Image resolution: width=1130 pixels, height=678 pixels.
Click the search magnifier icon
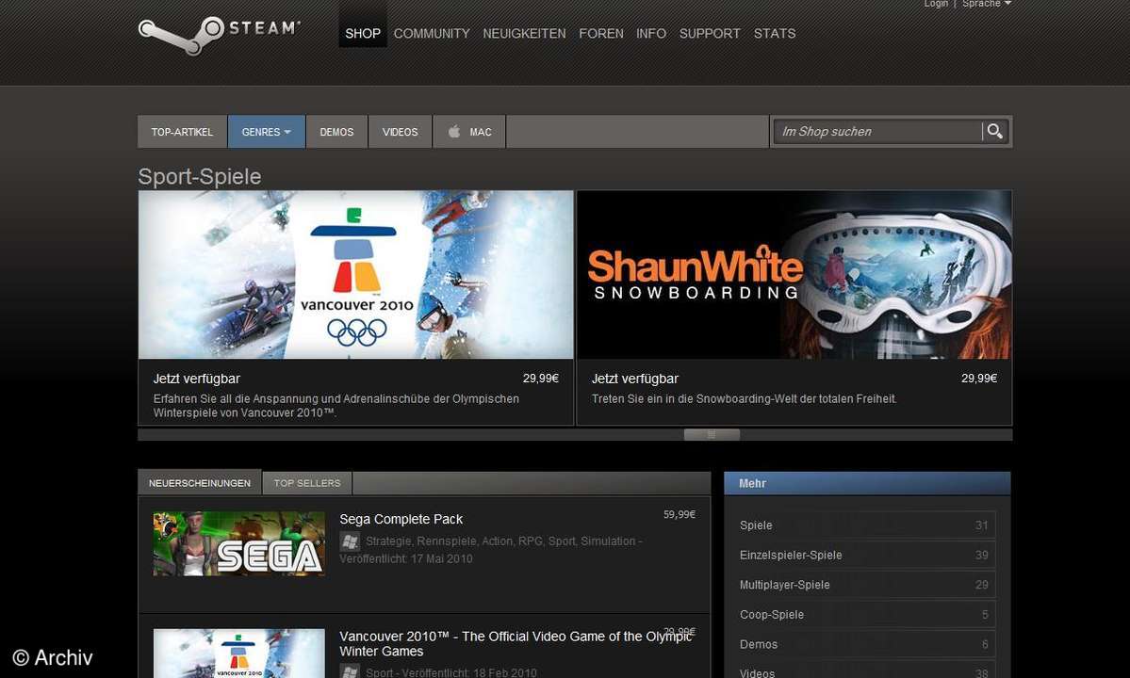[x=995, y=131]
